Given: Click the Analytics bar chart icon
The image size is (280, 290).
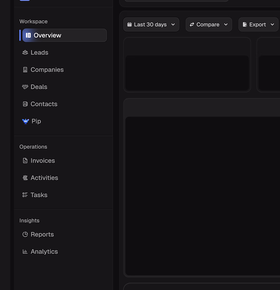Looking at the screenshot, I should [25, 252].
